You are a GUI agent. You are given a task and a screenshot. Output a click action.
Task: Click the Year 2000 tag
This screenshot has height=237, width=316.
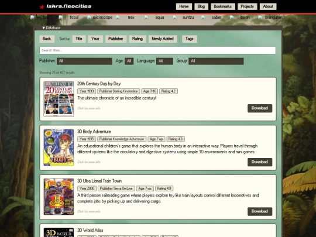pyautogui.click(x=87, y=188)
